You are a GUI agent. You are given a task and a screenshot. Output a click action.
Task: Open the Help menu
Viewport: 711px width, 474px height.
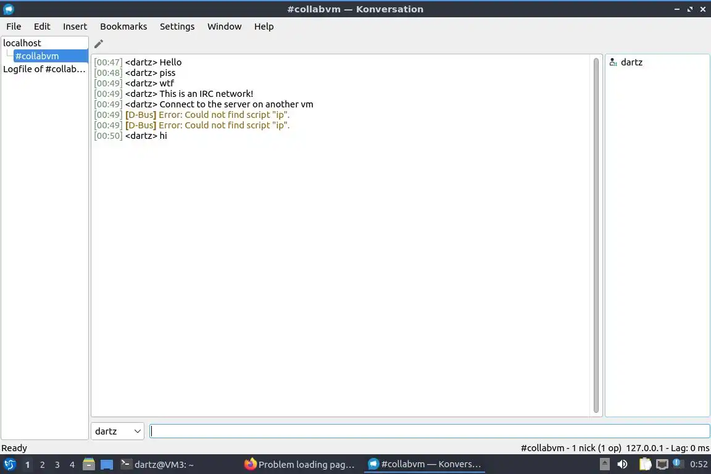pyautogui.click(x=264, y=27)
